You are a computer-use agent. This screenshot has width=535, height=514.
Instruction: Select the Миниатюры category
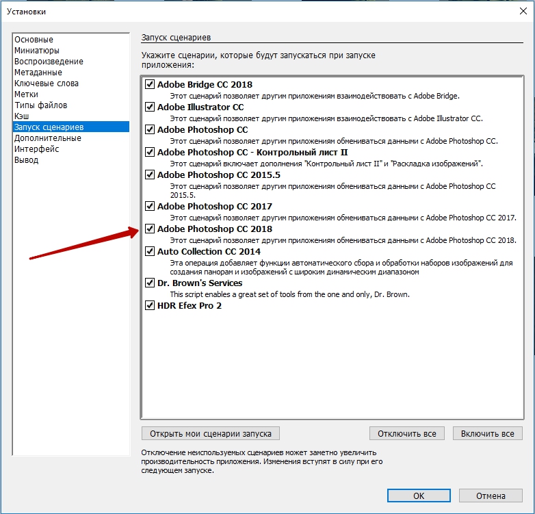click(71, 51)
